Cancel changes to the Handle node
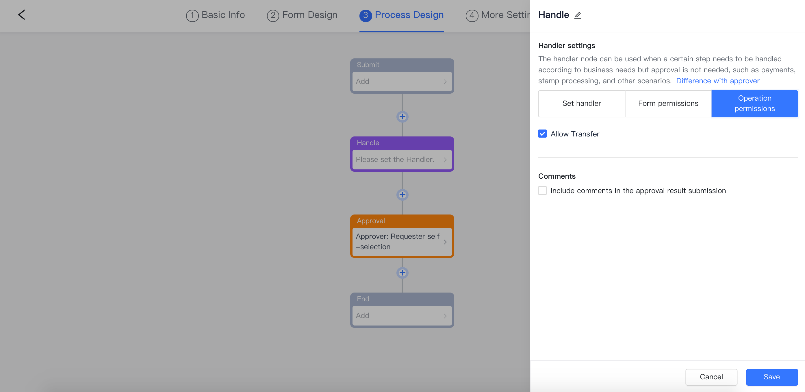 712,377
